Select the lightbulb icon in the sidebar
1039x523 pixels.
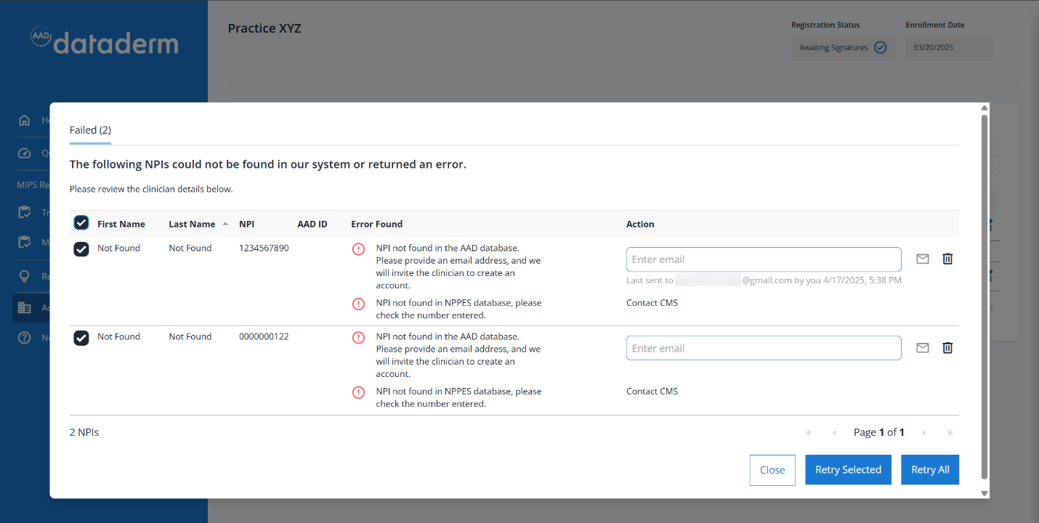(24, 275)
